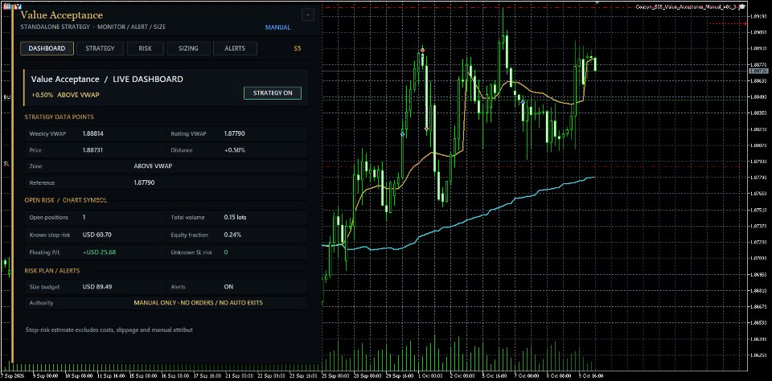772x381 pixels.
Task: Click the Price value 1.88731
Action: pyautogui.click(x=93, y=150)
